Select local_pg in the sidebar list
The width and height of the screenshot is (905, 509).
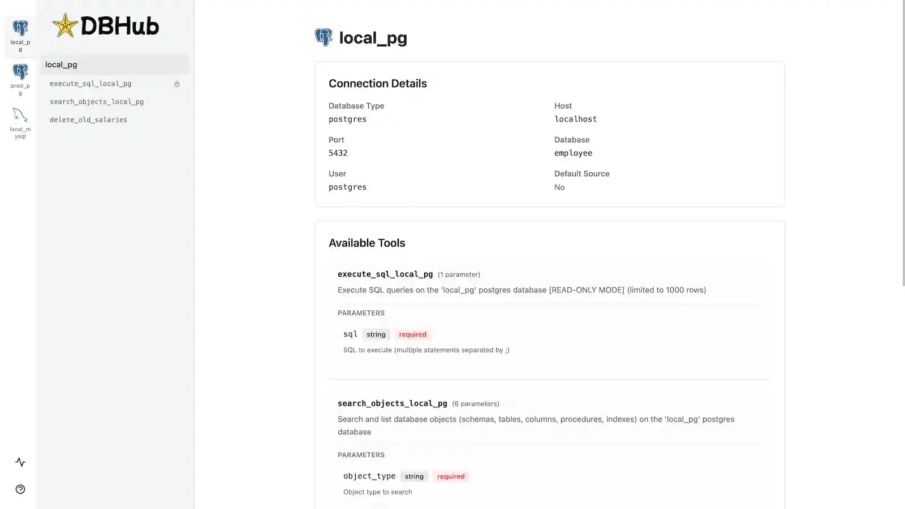pos(61,64)
